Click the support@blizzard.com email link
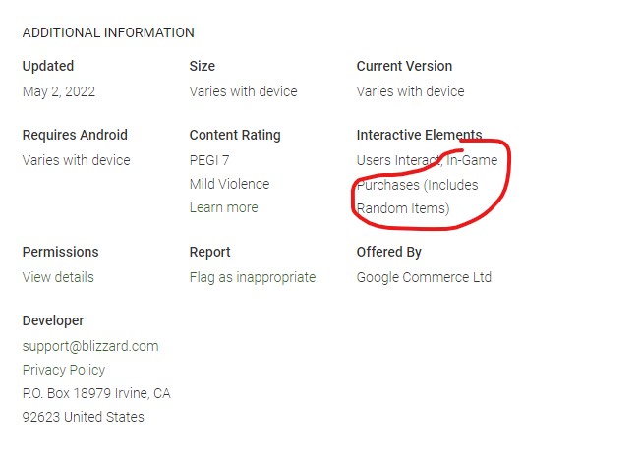Image resolution: width=639 pixels, height=462 pixels. [89, 346]
